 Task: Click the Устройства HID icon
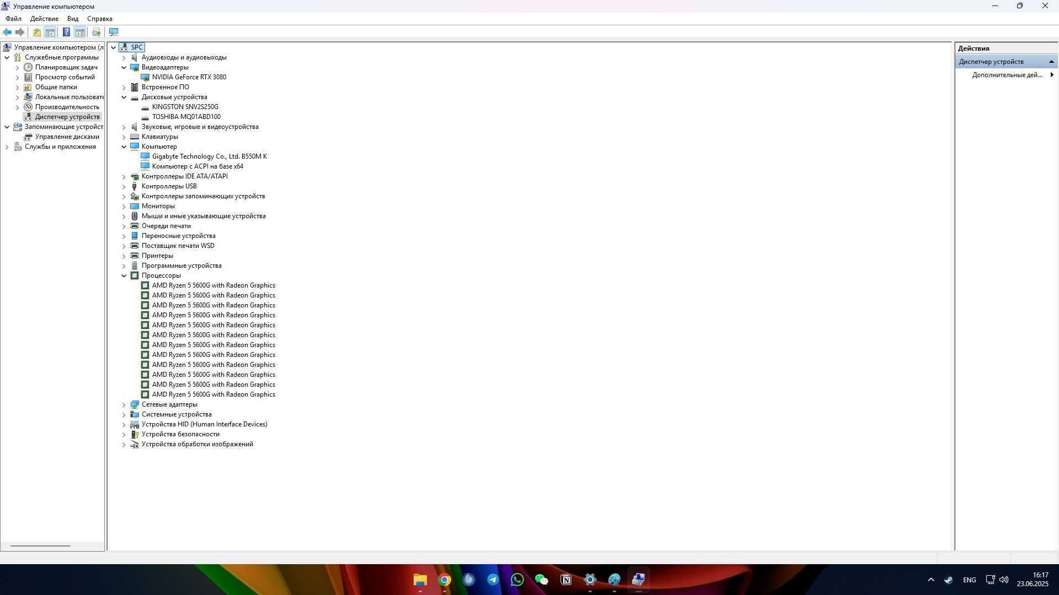tap(135, 424)
